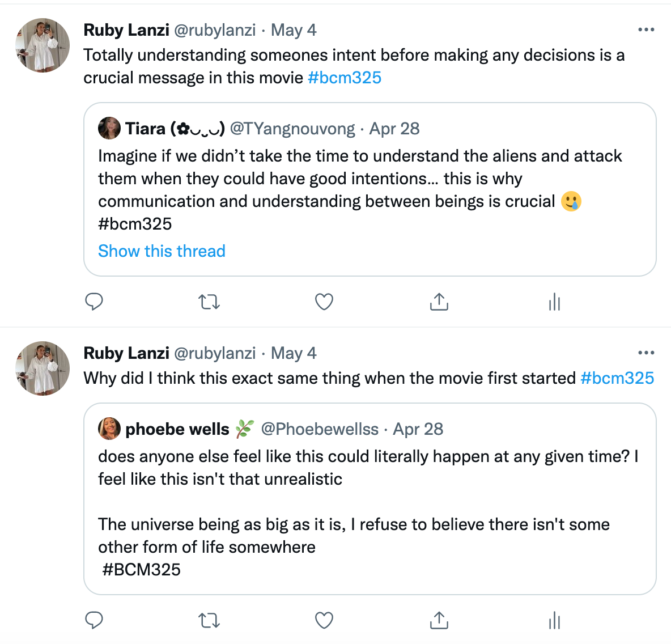Open more options menu on second tweet
Image resolution: width=671 pixels, height=644 pixels.
(x=646, y=353)
